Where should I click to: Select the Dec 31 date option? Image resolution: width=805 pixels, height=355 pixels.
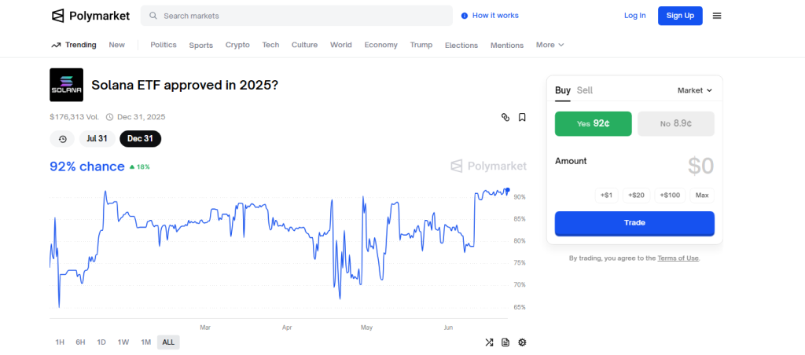pos(140,139)
